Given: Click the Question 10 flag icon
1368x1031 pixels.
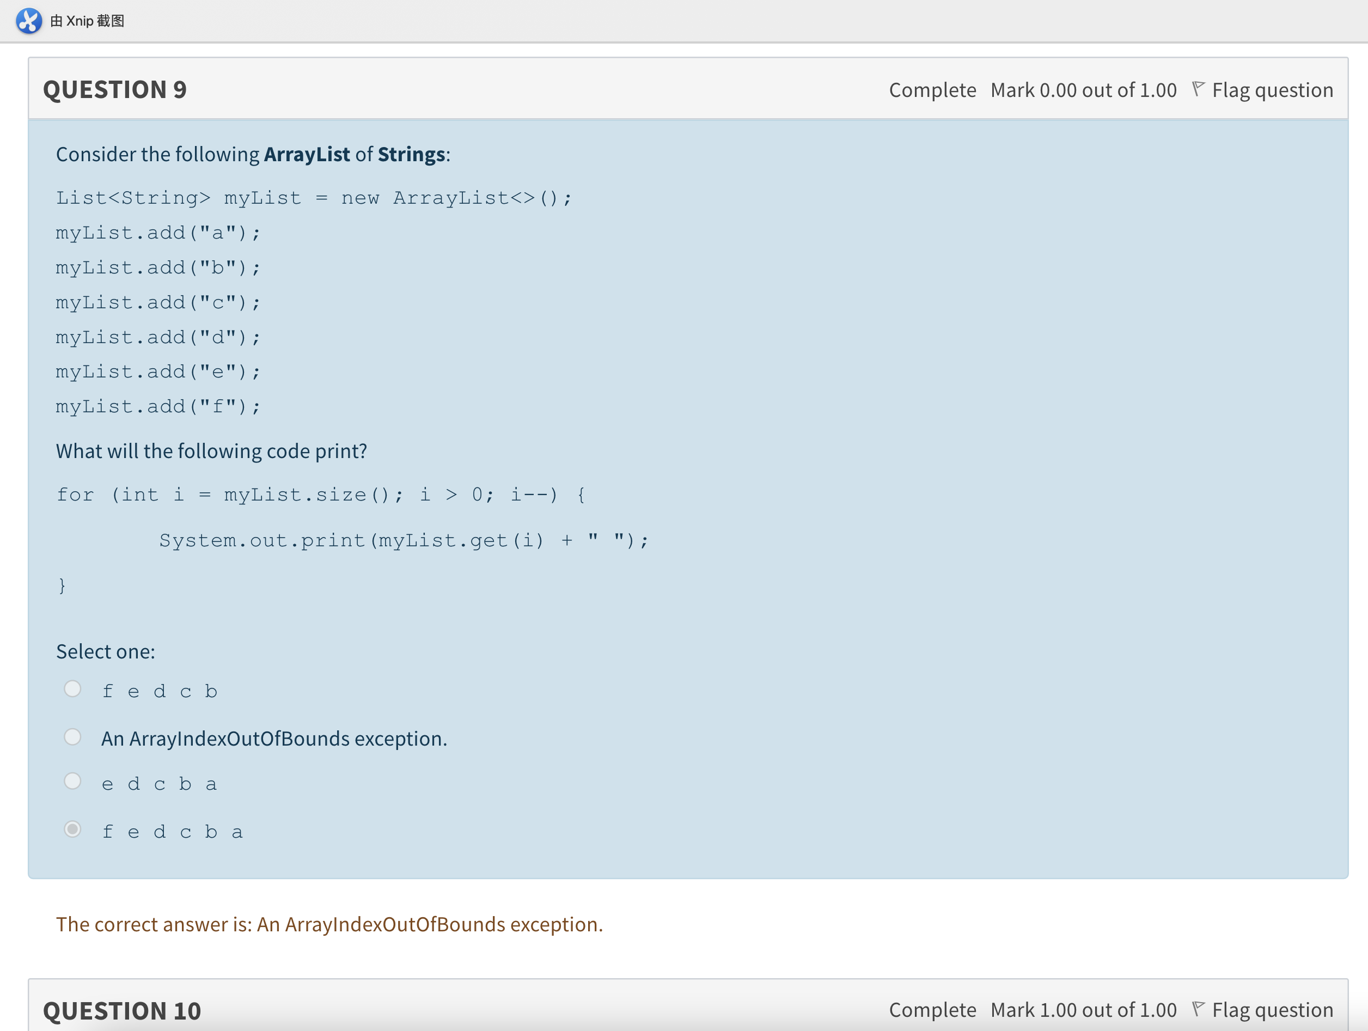Looking at the screenshot, I should click(x=1198, y=1009).
